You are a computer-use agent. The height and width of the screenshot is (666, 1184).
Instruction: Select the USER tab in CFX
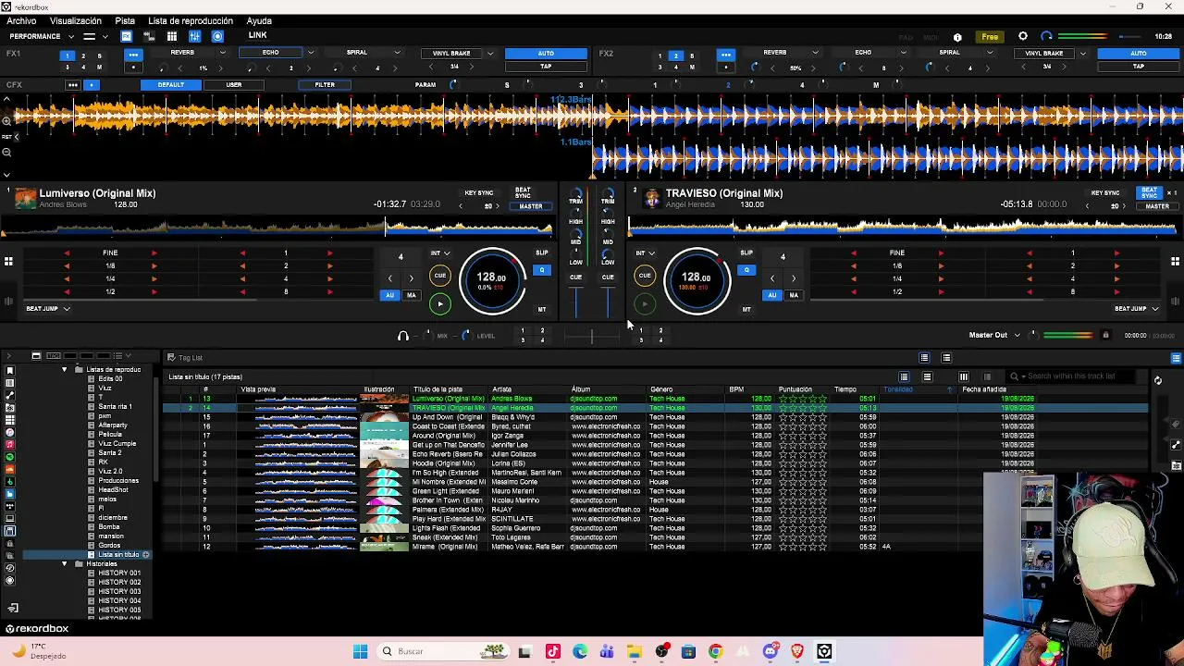tap(234, 85)
